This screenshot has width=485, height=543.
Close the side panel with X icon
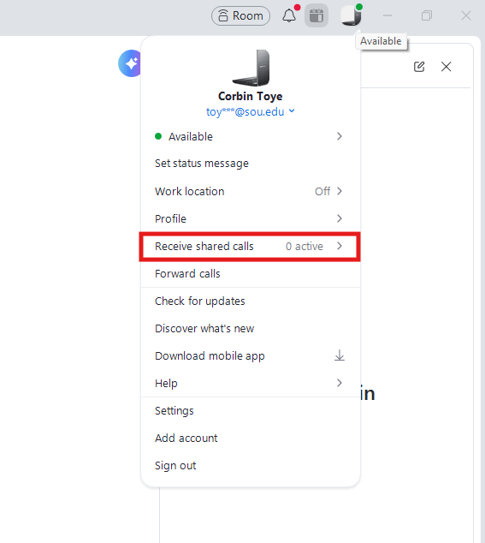coord(447,67)
